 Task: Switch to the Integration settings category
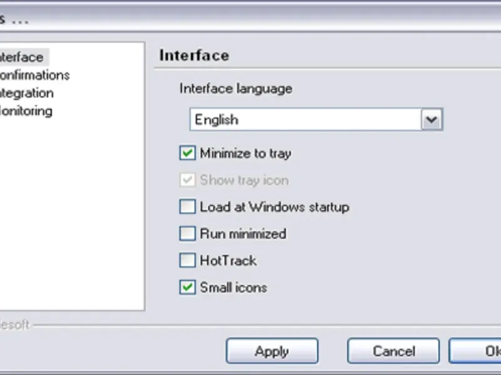(27, 94)
